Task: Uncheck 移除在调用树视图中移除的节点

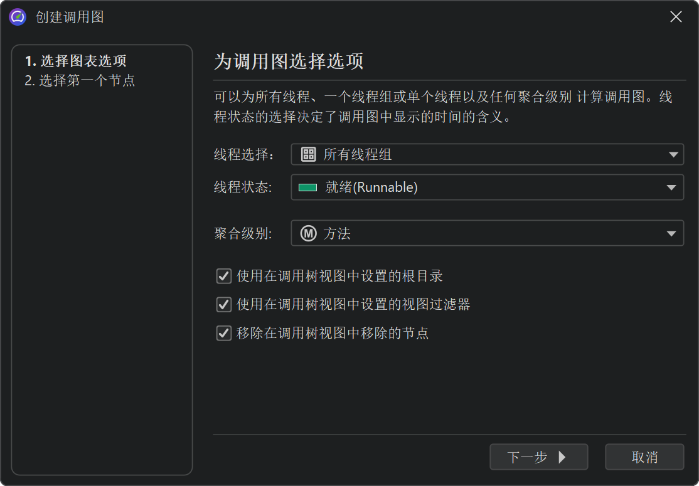Action: click(223, 334)
